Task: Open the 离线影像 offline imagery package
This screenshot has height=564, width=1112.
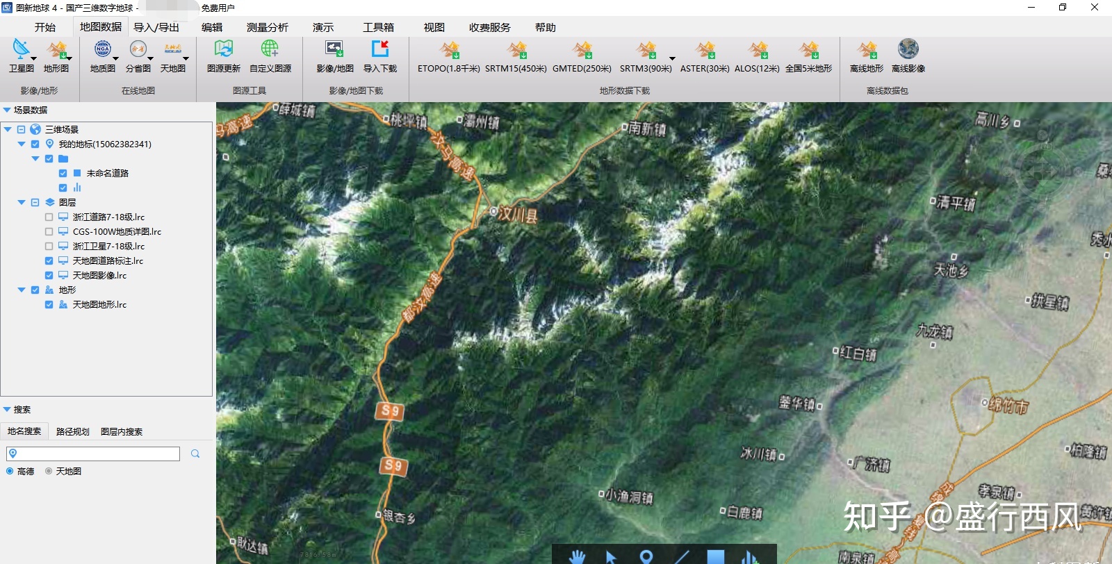Action: click(908, 50)
